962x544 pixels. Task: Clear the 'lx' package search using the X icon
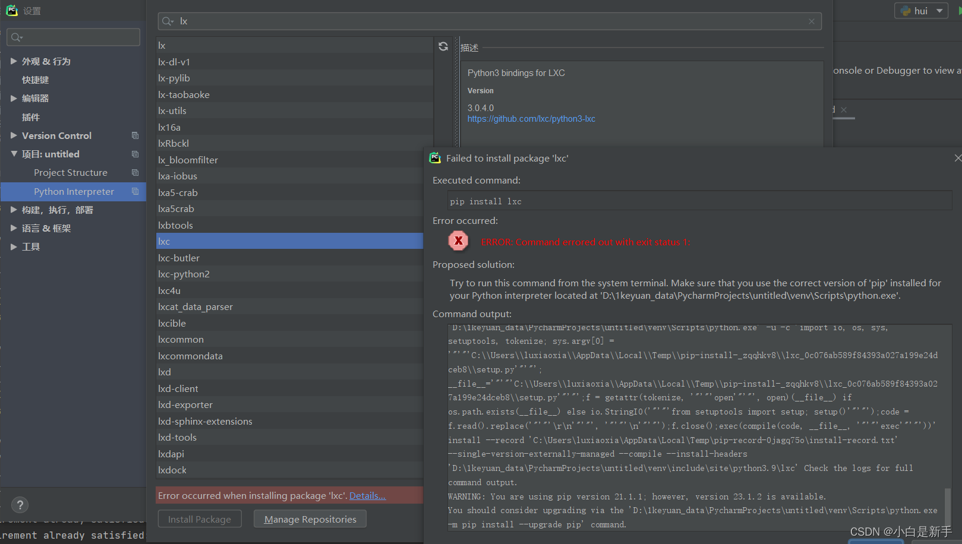(811, 21)
